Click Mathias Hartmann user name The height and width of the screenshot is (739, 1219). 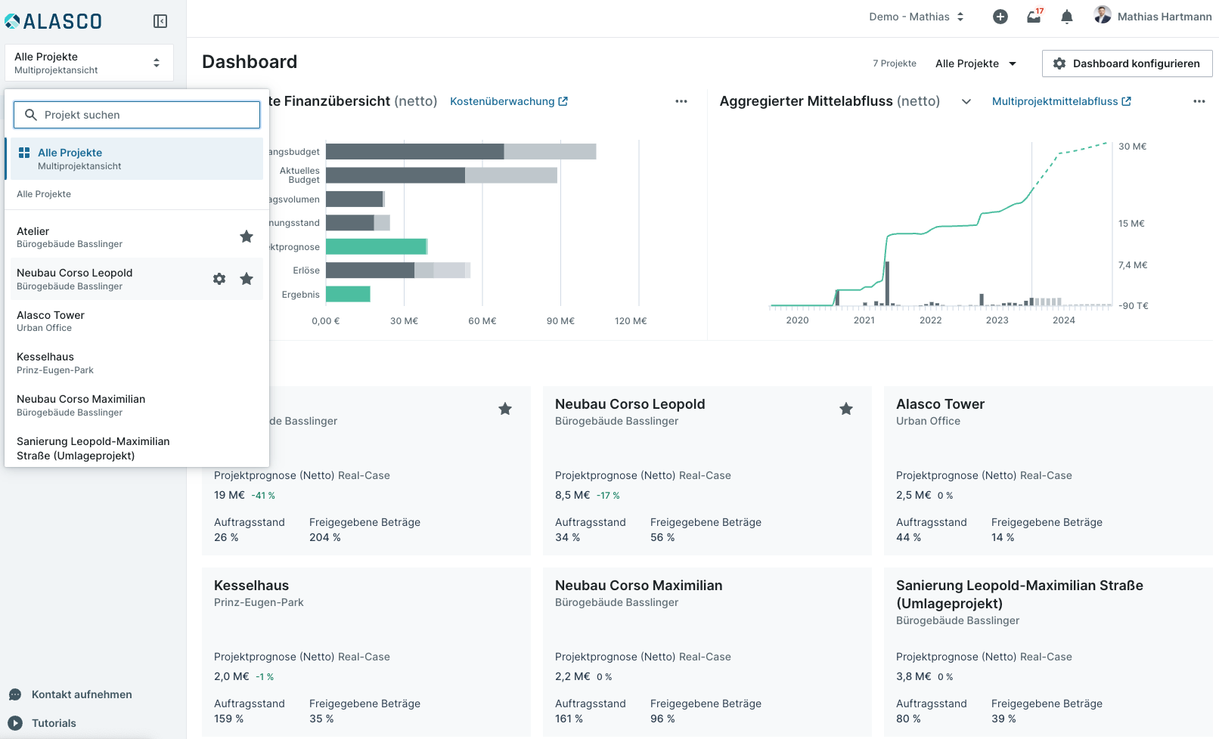pyautogui.click(x=1165, y=17)
